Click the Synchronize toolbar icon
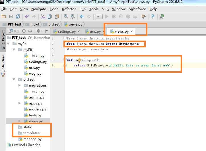The width and height of the screenshot is (206, 151). pos(18,16)
